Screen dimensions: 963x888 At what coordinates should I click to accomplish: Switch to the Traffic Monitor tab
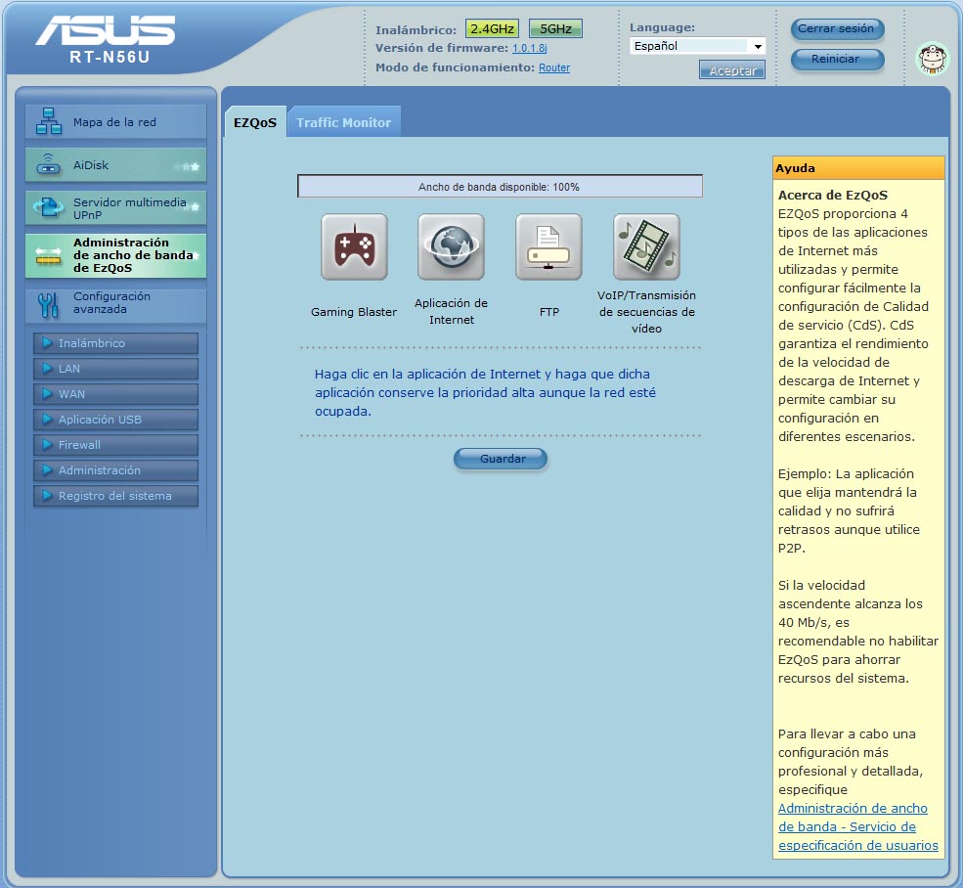[x=343, y=122]
